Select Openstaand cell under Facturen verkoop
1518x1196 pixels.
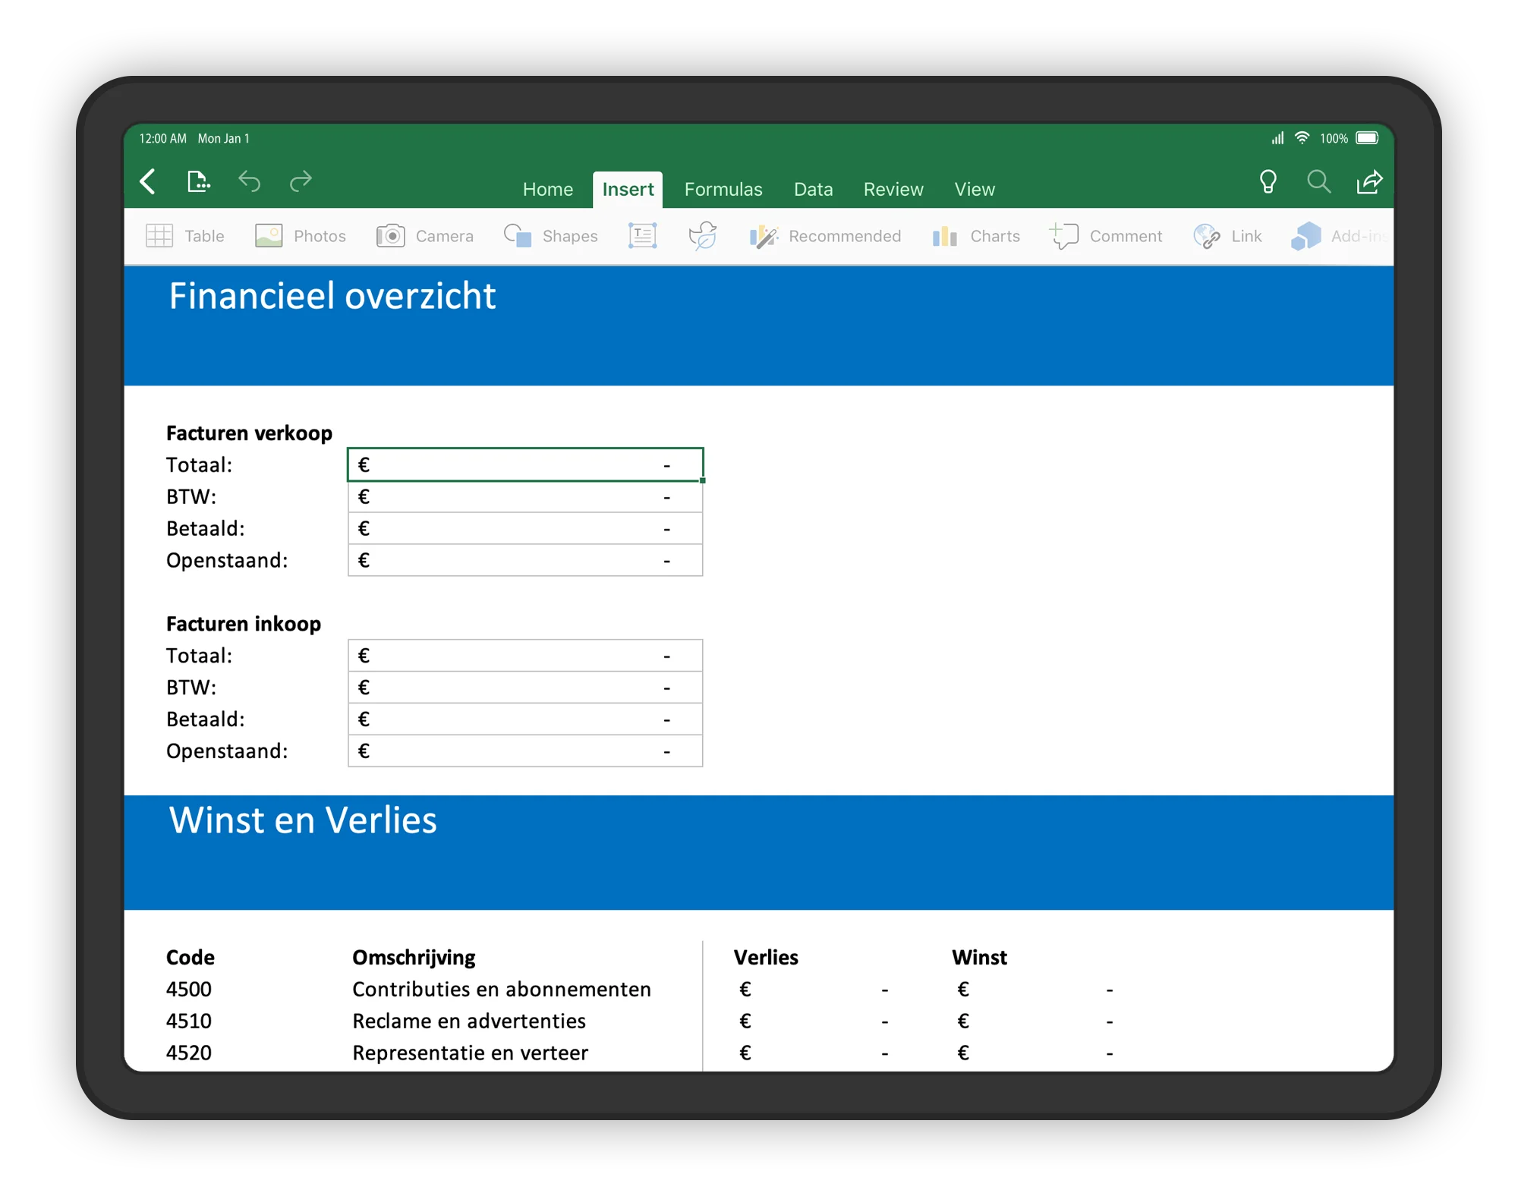click(525, 560)
